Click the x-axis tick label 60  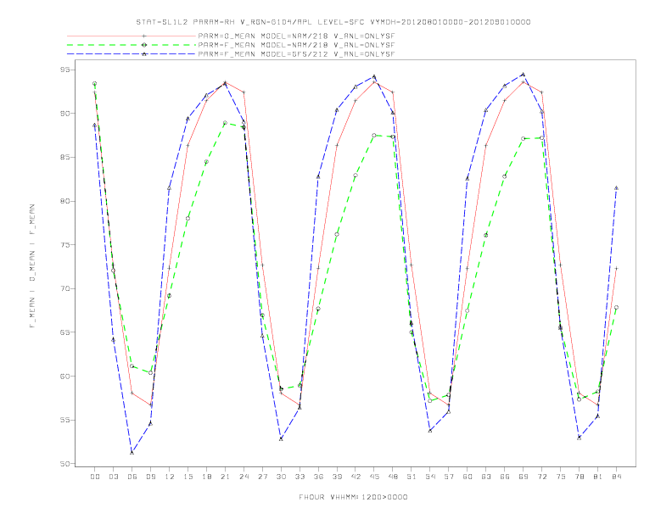tap(468, 477)
